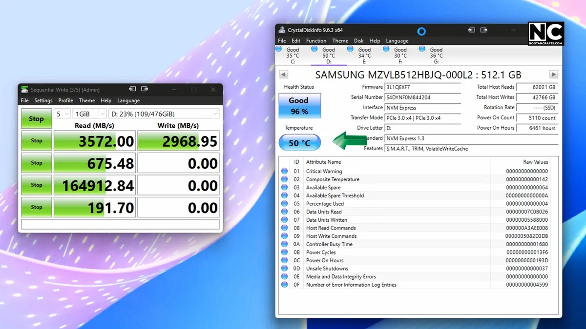The width and height of the screenshot is (586, 329).
Task: Click the Critical Warning status orb
Action: point(285,171)
